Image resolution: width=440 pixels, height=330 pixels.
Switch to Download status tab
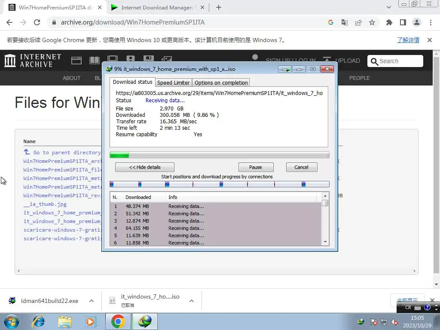click(132, 82)
